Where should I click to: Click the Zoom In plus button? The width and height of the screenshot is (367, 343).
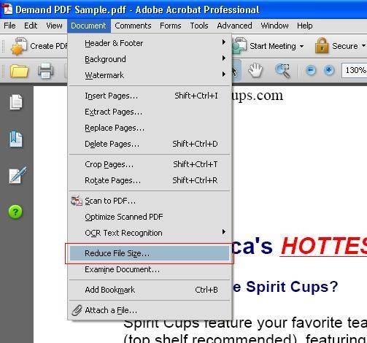coord(328,70)
